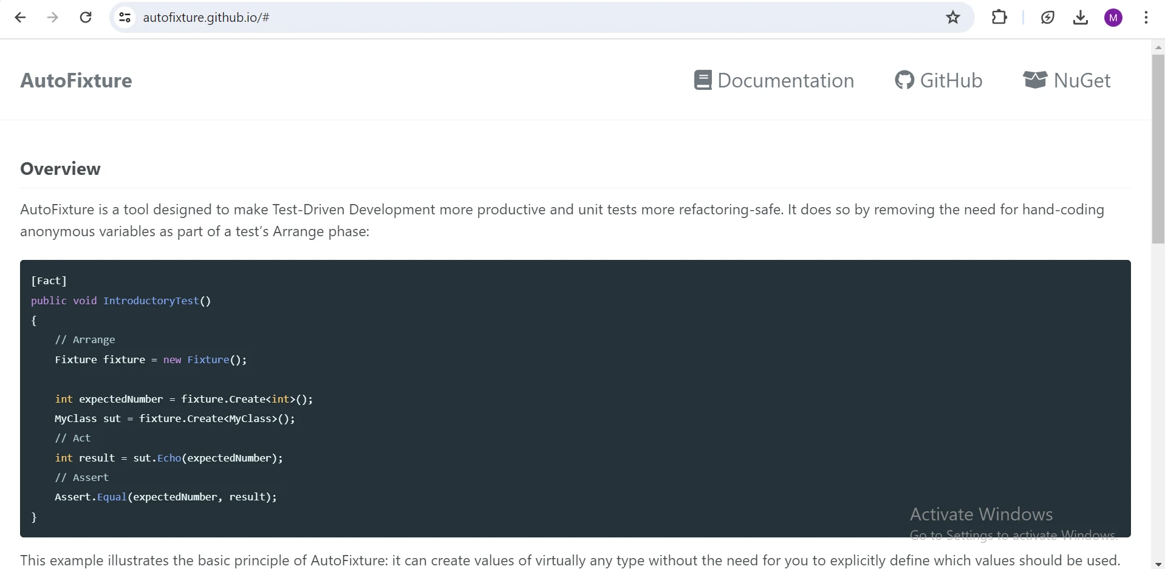Click the 'int expectedNumber' code line
Image resolution: width=1165 pixels, height=569 pixels.
tap(184, 399)
